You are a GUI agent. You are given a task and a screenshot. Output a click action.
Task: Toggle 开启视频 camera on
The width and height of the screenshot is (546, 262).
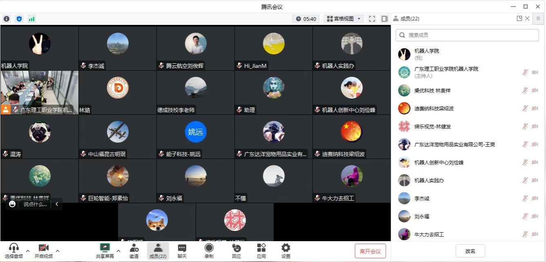pyautogui.click(x=43, y=251)
